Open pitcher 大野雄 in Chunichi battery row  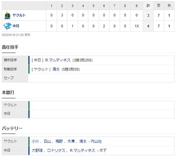click(37, 150)
